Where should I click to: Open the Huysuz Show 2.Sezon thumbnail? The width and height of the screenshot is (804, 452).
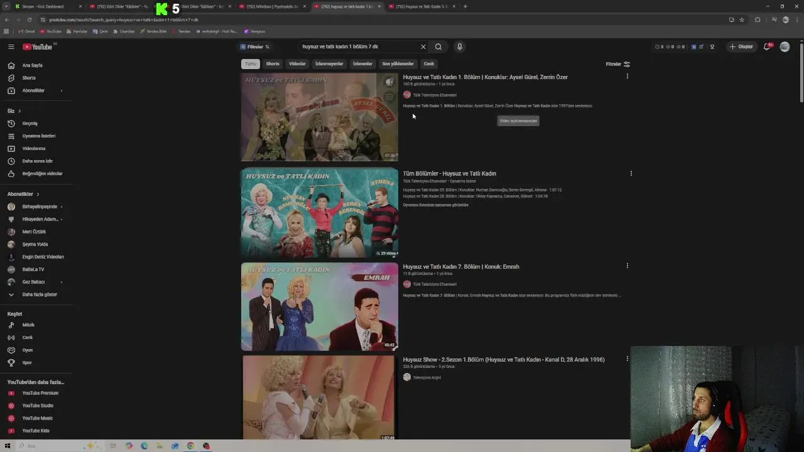click(x=319, y=397)
